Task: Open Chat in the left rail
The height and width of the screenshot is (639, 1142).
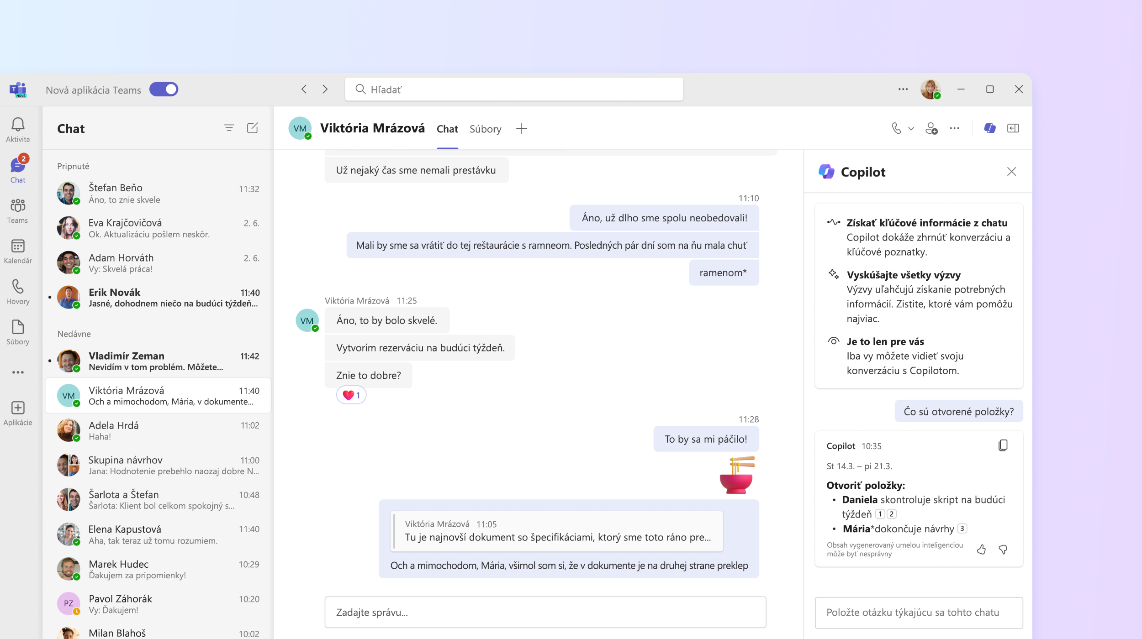Action: [18, 170]
